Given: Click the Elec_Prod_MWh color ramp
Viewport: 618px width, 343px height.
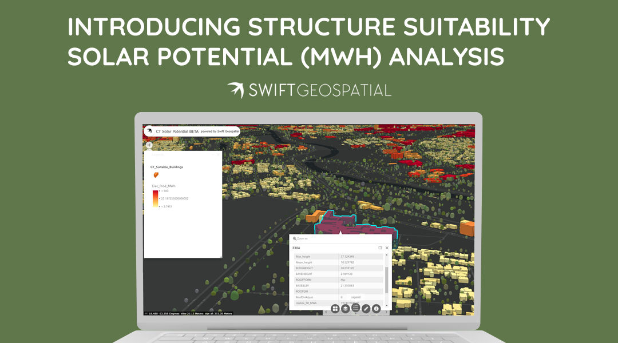Looking at the screenshot, I should pyautogui.click(x=156, y=199).
